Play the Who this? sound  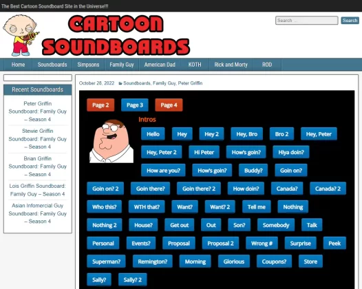pyautogui.click(x=105, y=207)
